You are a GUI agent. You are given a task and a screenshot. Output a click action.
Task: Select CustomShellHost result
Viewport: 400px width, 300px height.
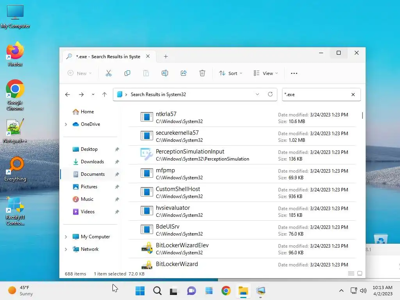(x=242, y=193)
